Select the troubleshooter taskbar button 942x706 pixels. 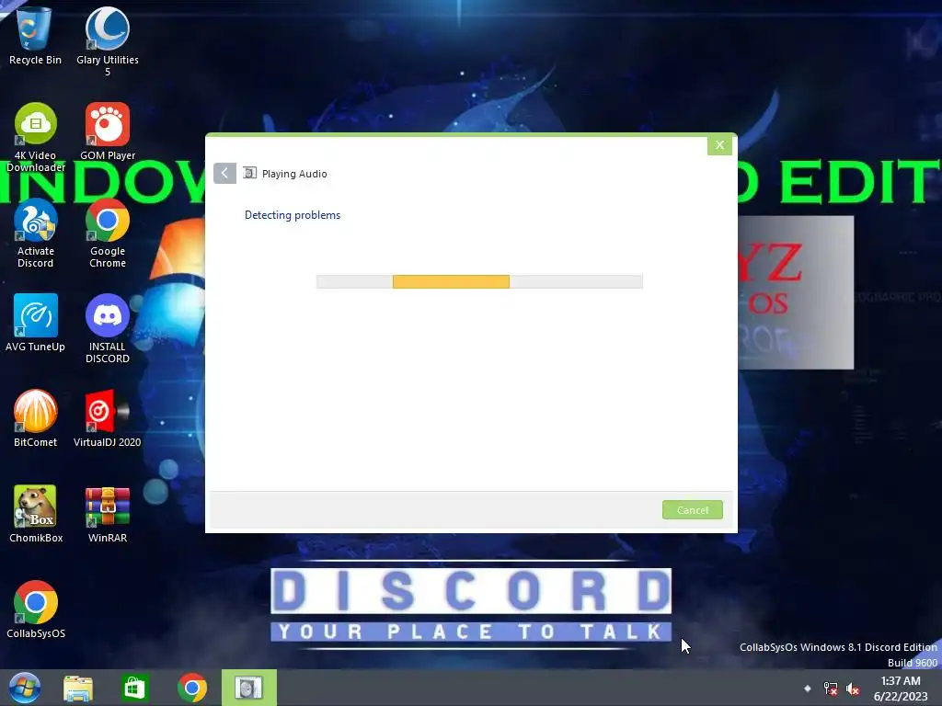point(248,688)
